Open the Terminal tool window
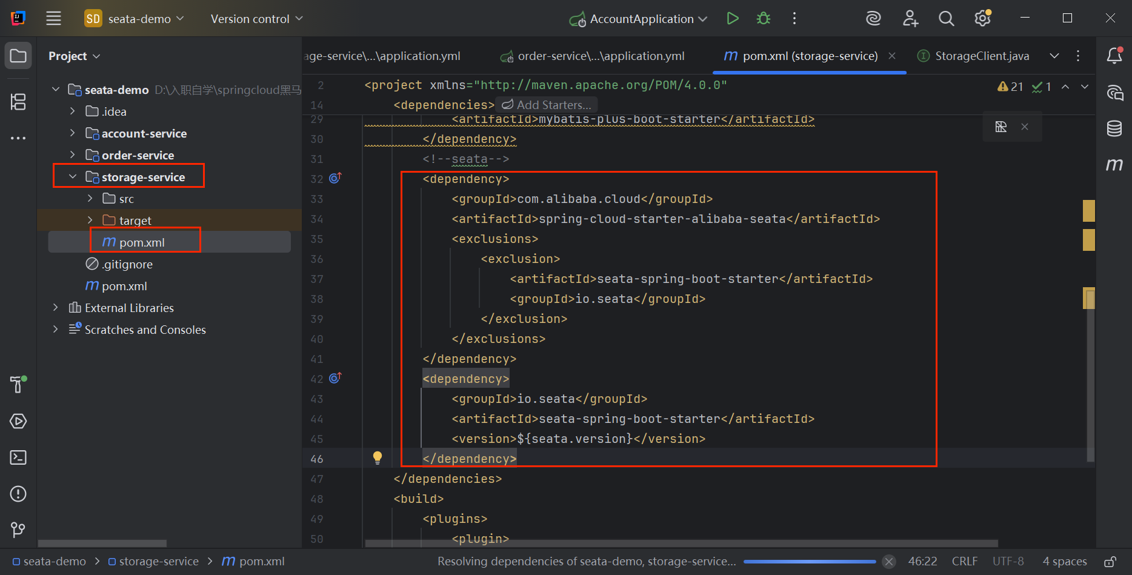This screenshot has height=575, width=1132. pos(18,457)
